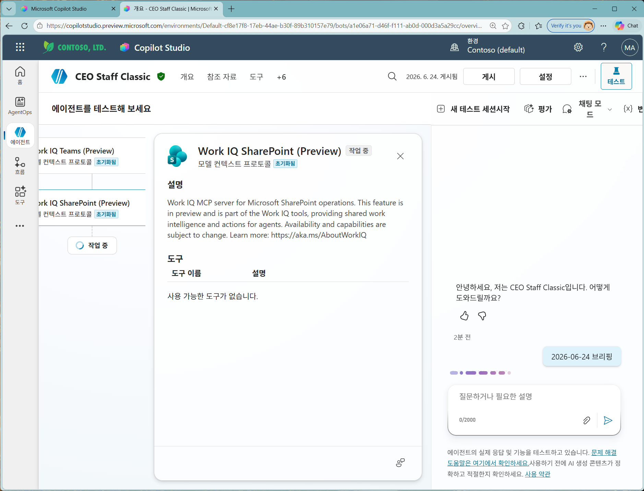Send the chat message
The width and height of the screenshot is (644, 491).
pos(608,420)
